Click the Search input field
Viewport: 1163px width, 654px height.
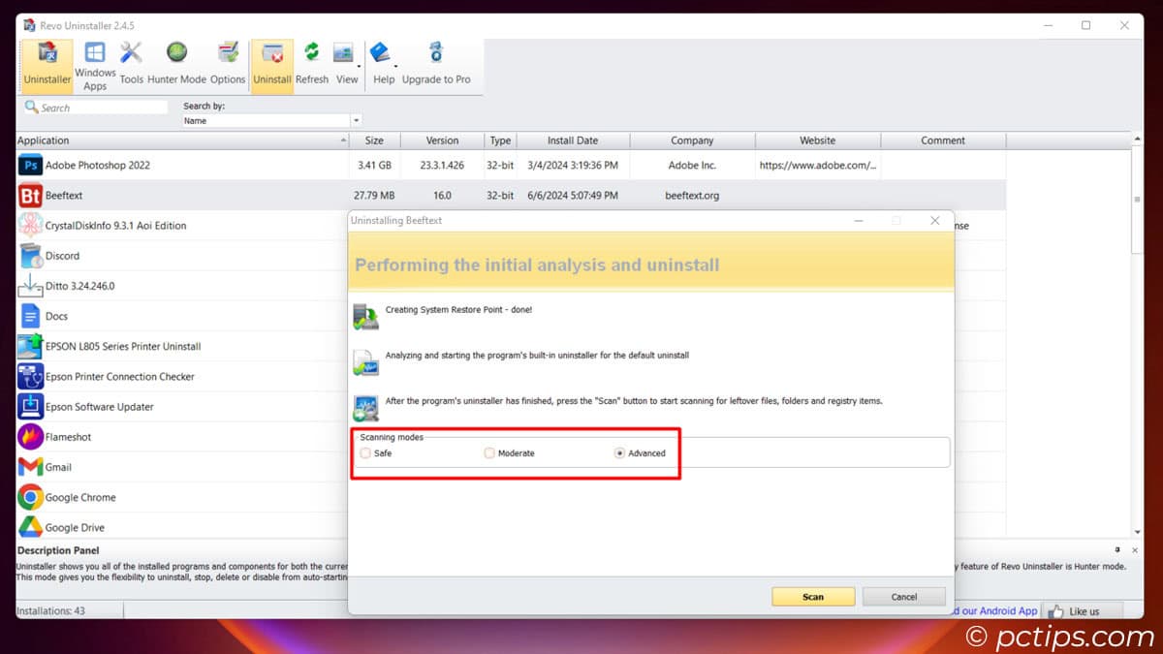[x=95, y=108]
